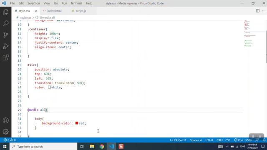
Task: Open the Run menu
Action: coord(64,3)
